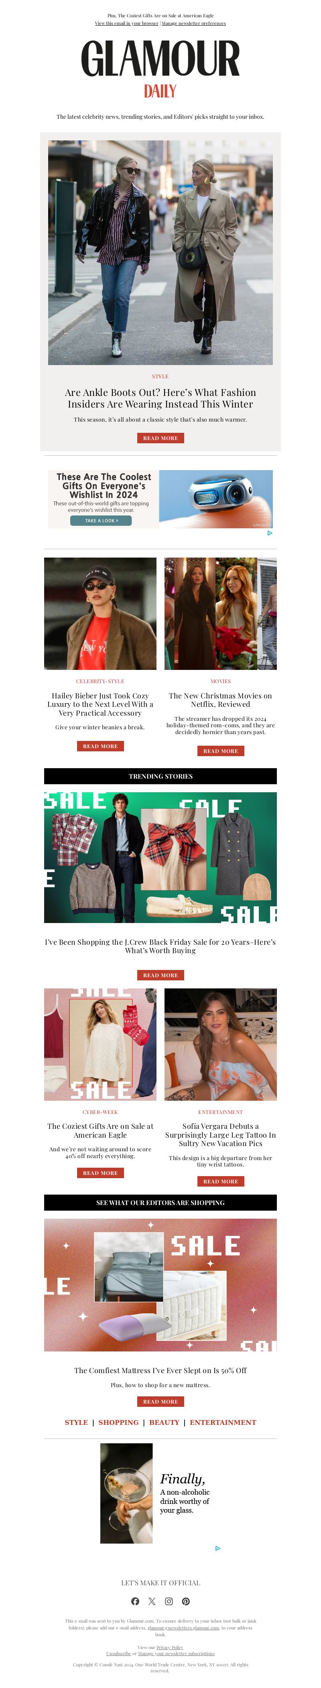
Task: Click the Unsubscribe link in footer
Action: click(119, 1653)
